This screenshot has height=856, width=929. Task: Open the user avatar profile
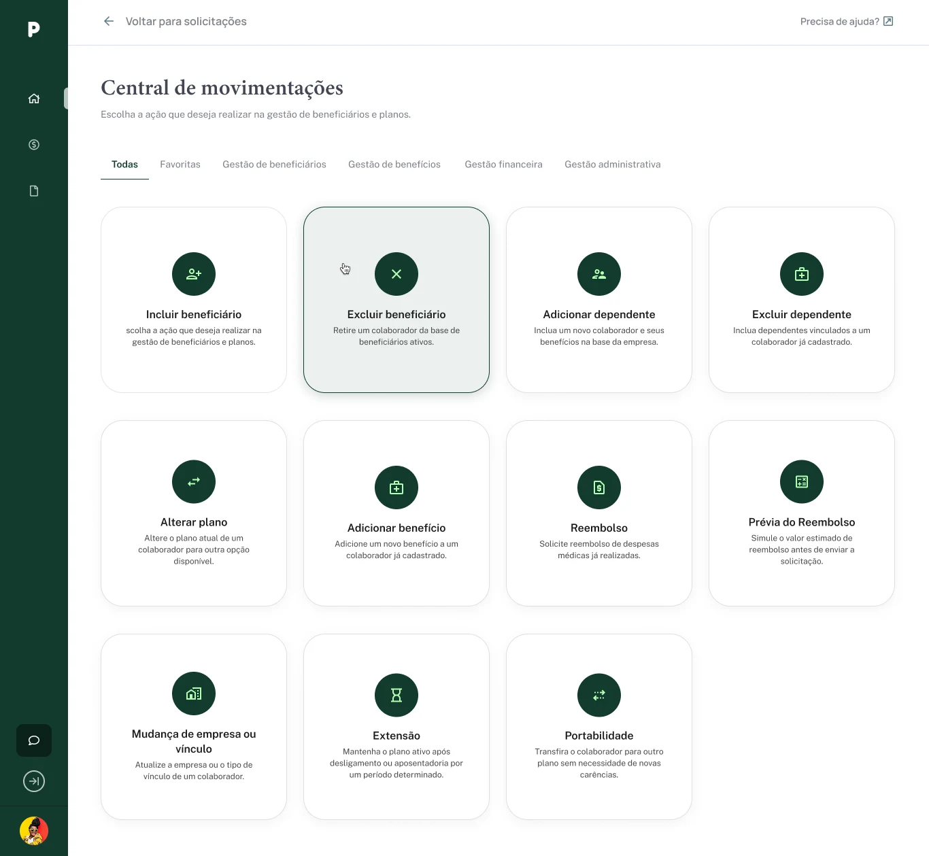pyautogui.click(x=34, y=831)
